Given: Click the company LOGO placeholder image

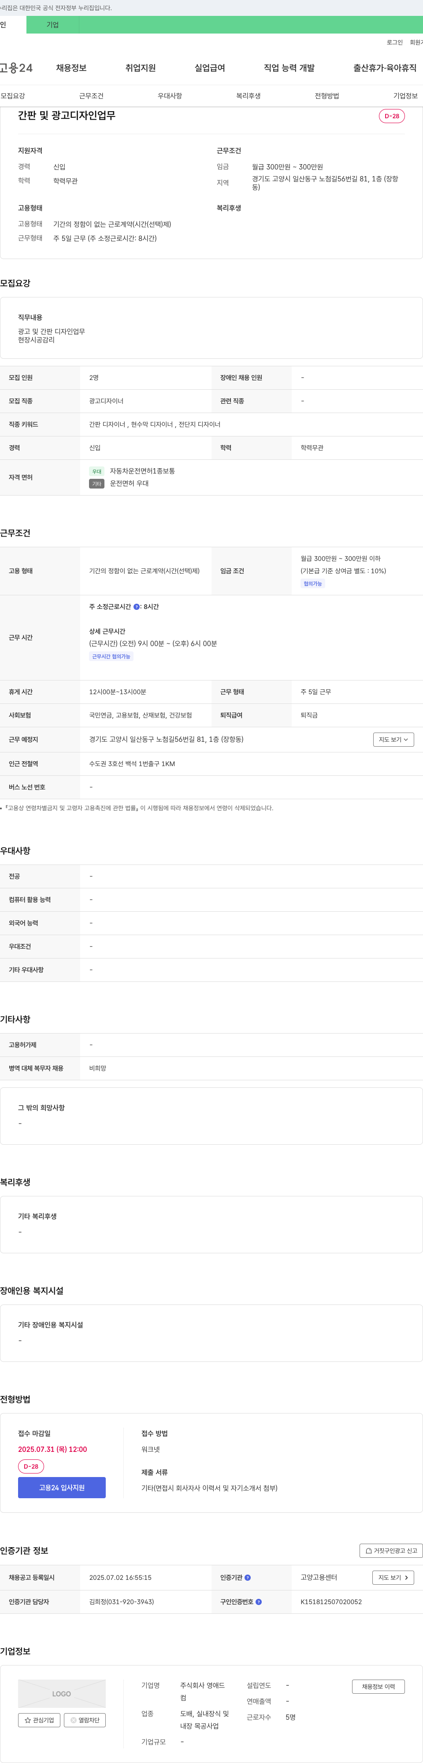Looking at the screenshot, I should point(62,1693).
